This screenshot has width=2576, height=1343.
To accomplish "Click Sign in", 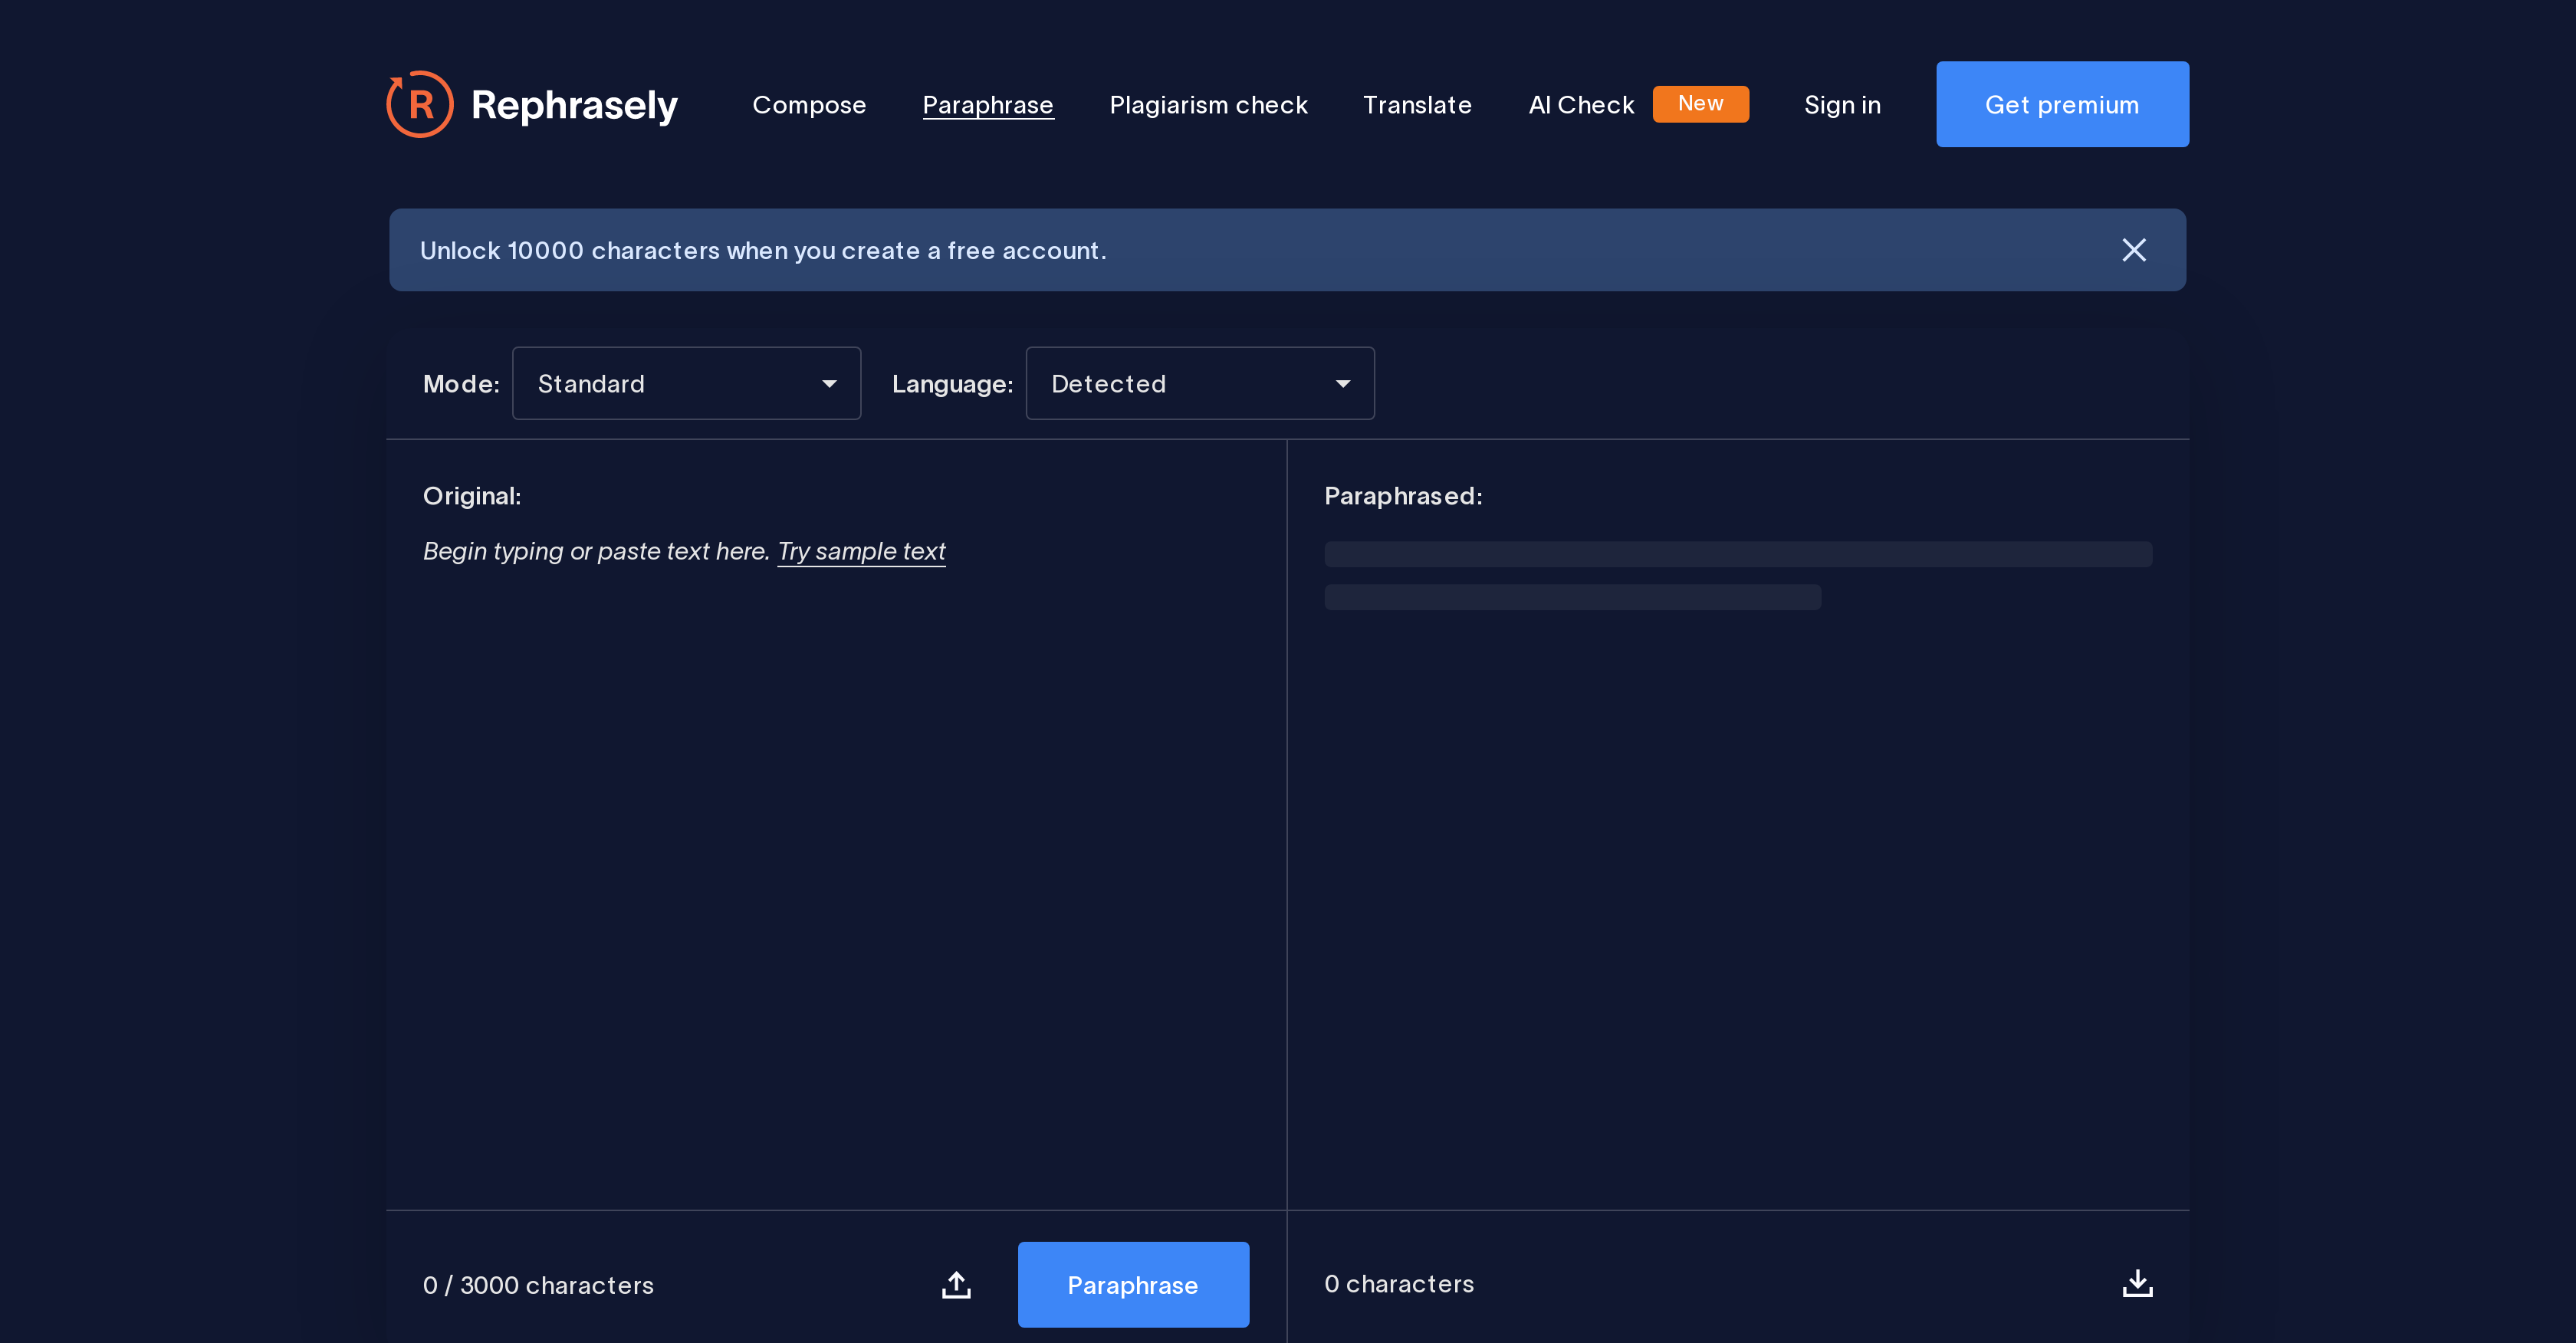I will pos(1842,104).
